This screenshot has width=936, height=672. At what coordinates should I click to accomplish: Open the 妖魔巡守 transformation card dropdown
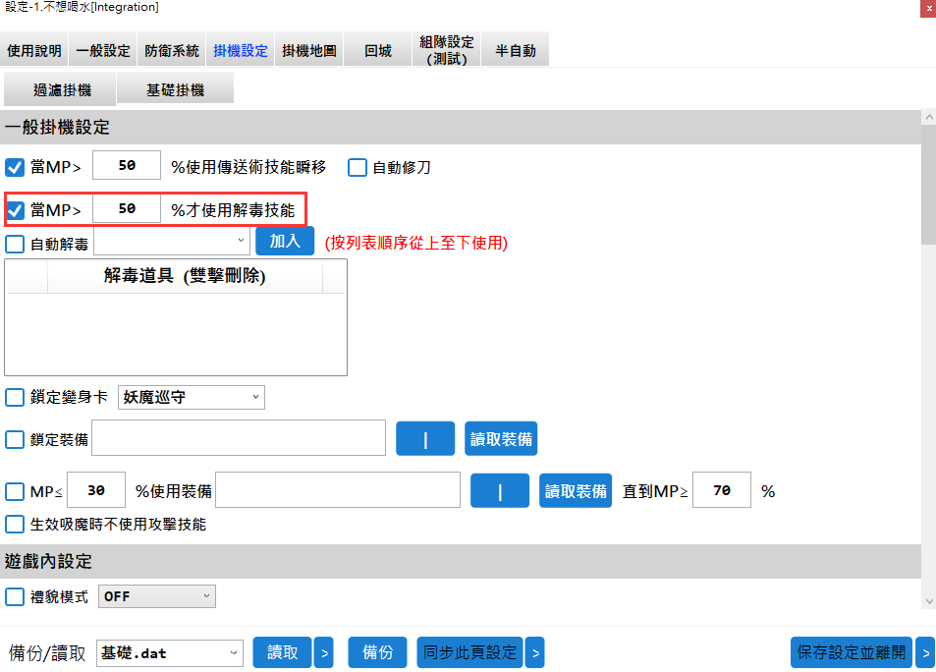(x=191, y=397)
